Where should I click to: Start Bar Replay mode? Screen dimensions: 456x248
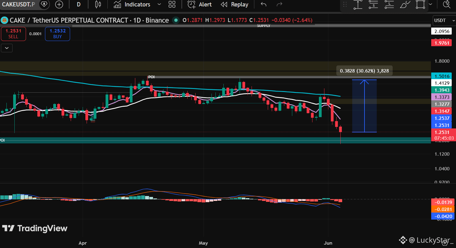pos(235,4)
